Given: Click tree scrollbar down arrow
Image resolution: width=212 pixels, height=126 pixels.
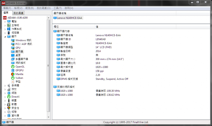Looking at the screenshot, I should tap(49, 117).
